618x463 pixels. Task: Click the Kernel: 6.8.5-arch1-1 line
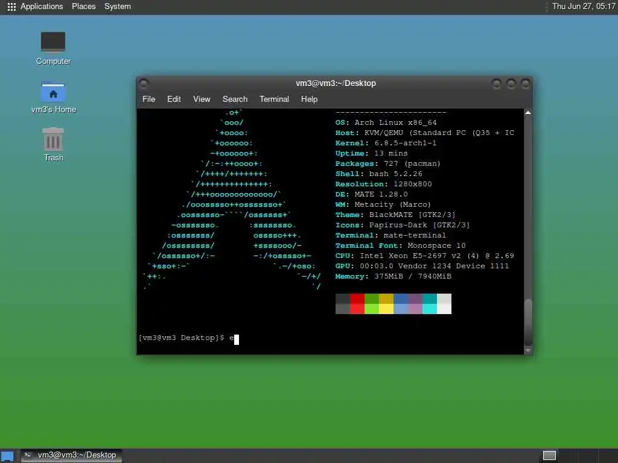pos(386,143)
